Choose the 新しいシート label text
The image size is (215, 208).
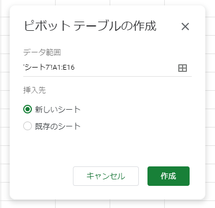[58, 109]
